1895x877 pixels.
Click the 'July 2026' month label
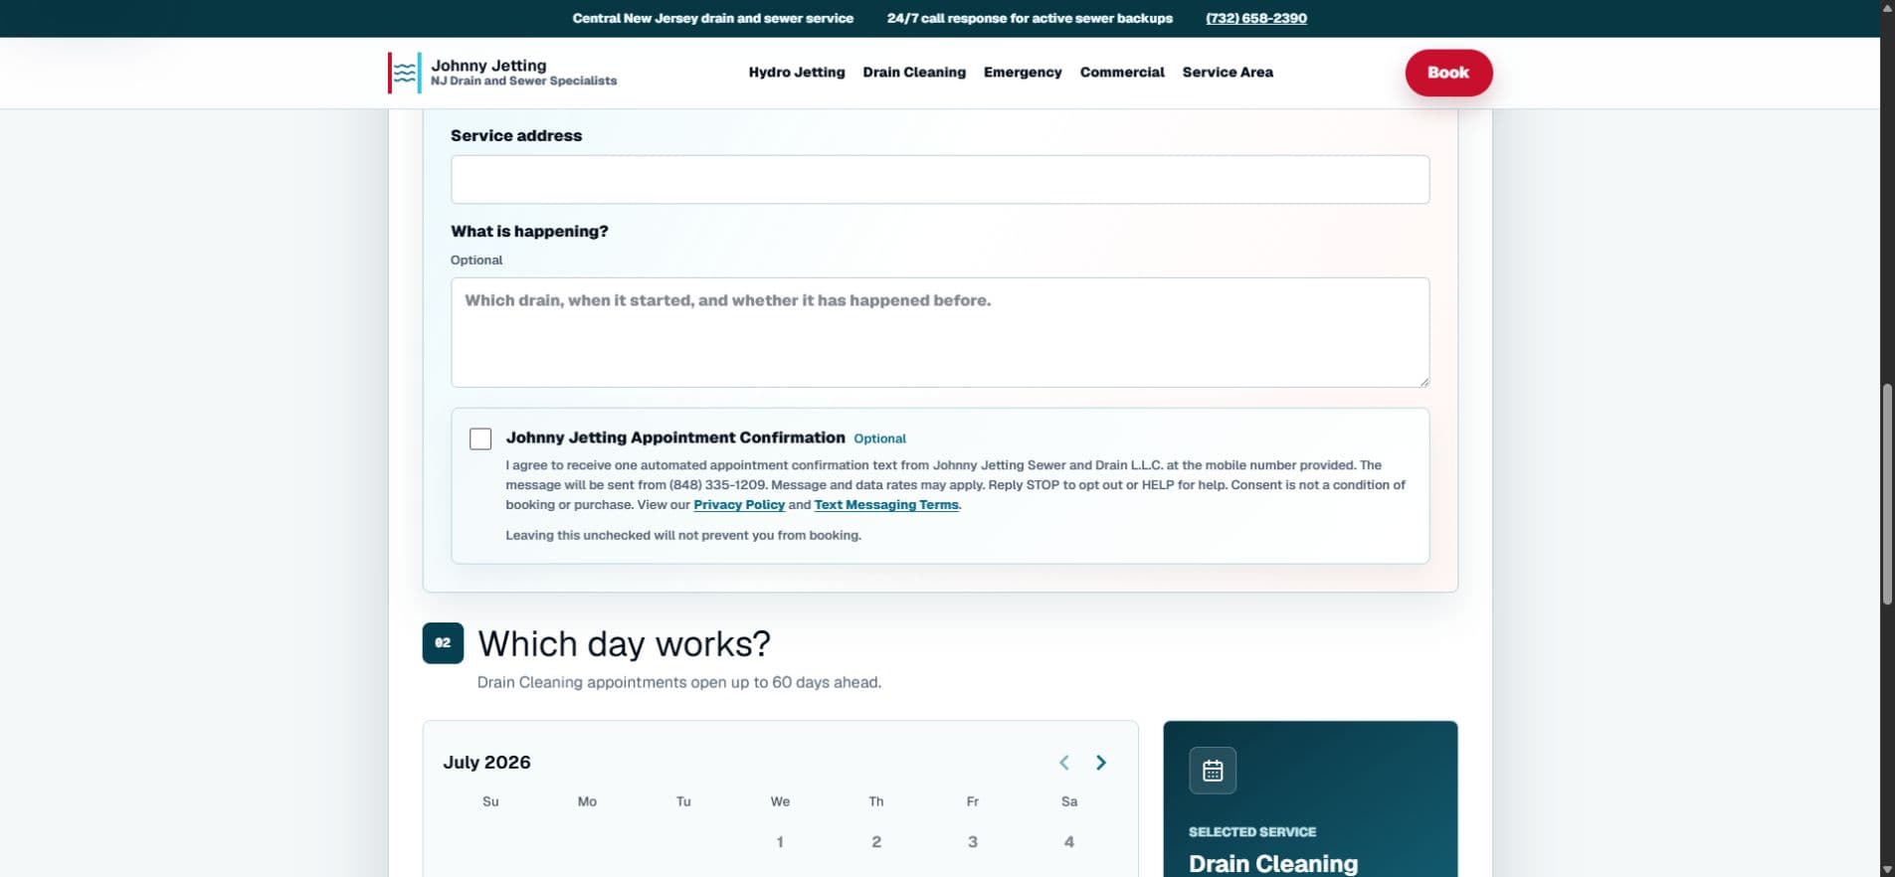click(x=486, y=763)
